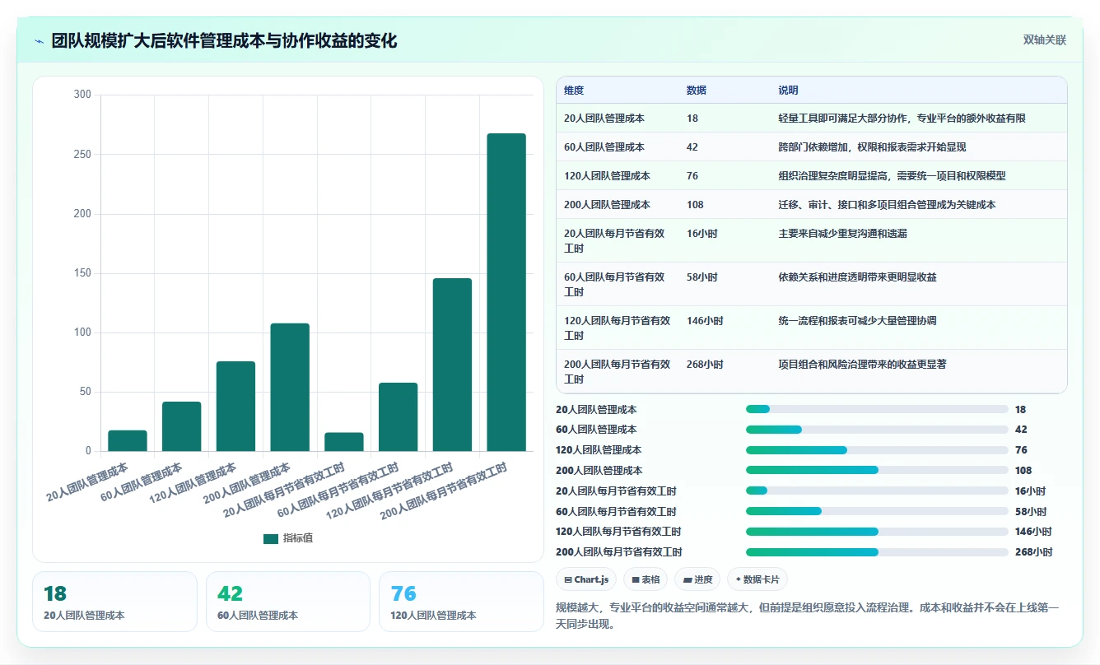Click the 120人团队管理成本 progress bar

877,450
